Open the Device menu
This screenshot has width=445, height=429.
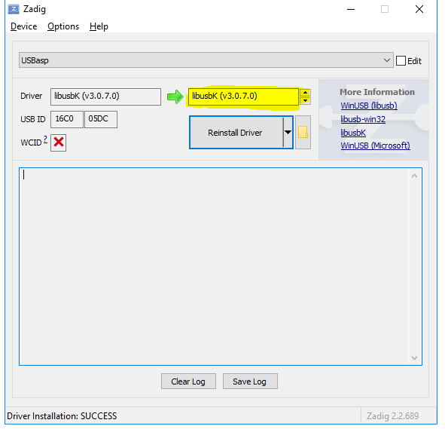(x=23, y=26)
